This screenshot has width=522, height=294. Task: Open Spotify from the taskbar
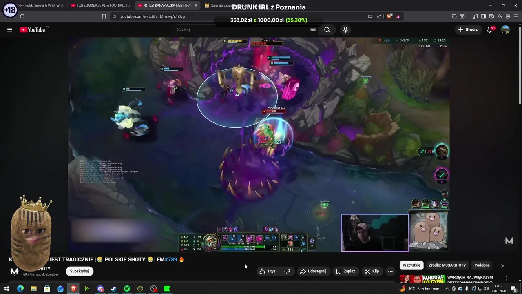[127, 289]
